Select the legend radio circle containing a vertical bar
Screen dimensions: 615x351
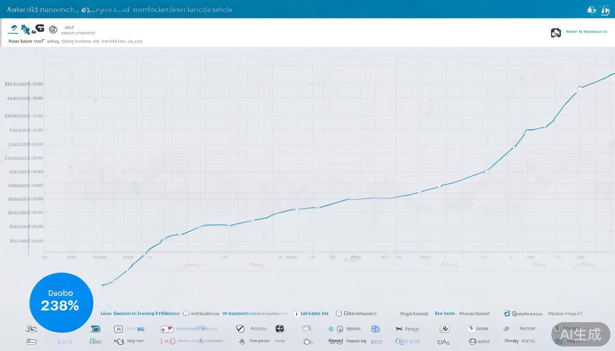(x=297, y=314)
